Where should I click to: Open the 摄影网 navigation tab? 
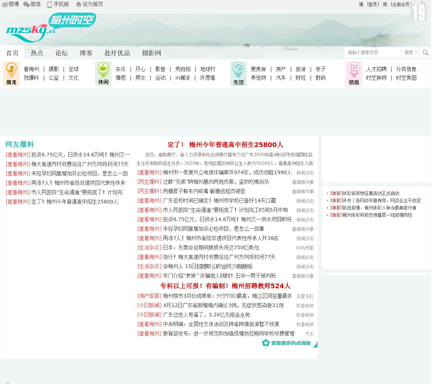151,53
